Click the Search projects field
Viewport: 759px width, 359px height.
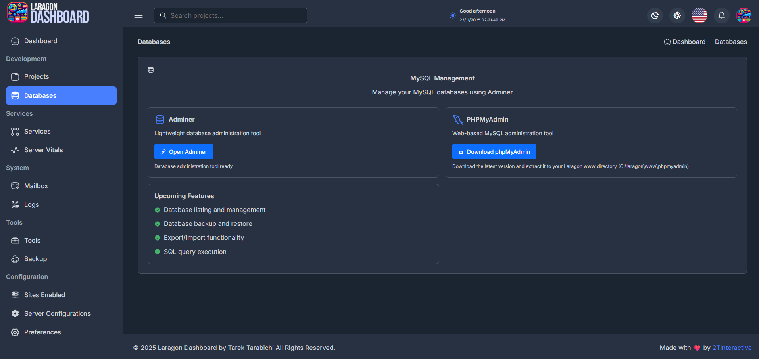[x=230, y=15]
